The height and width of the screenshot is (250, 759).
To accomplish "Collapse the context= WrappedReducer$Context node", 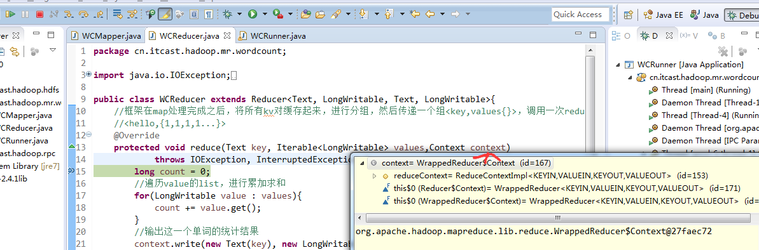I will 361,163.
